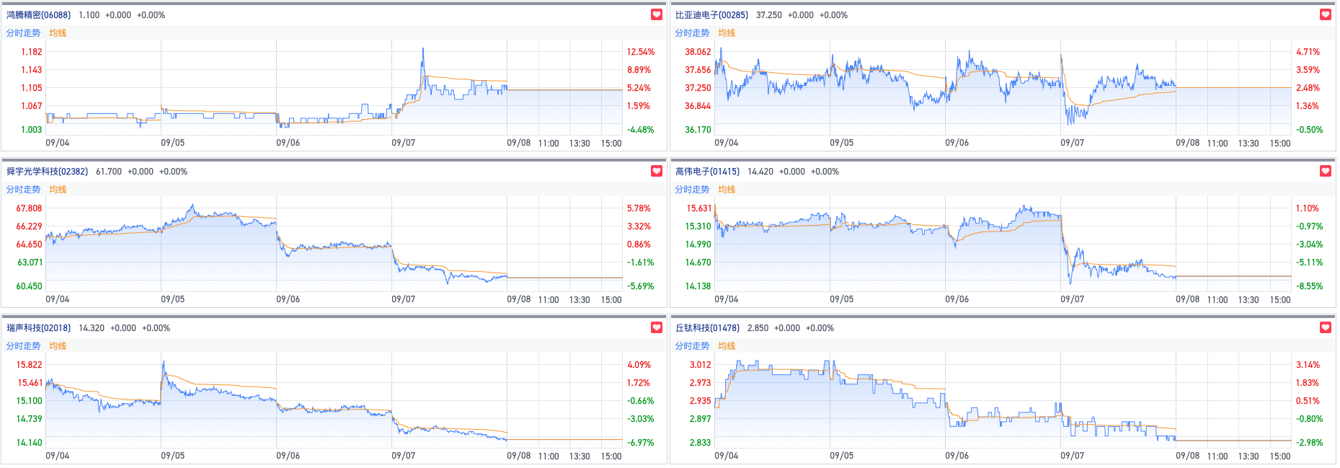Image resolution: width=1340 pixels, height=468 pixels.
Task: Click the 09/05 date label in 丘钛科技 chart
Action: (841, 456)
